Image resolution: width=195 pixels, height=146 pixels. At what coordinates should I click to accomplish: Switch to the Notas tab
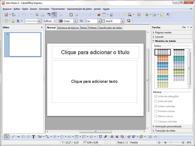[84, 28]
